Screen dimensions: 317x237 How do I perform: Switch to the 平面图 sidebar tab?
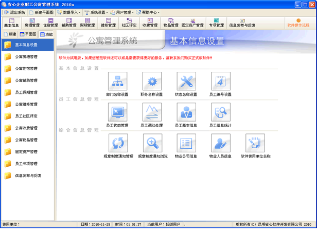pos(28,34)
